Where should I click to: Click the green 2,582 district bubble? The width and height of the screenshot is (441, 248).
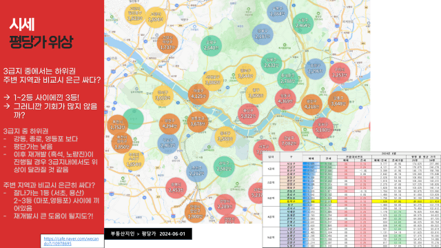click(x=224, y=167)
